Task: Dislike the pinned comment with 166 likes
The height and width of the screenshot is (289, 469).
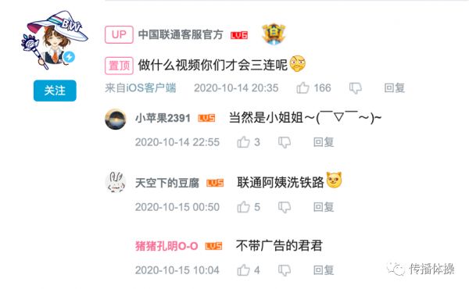Action: click(x=356, y=88)
